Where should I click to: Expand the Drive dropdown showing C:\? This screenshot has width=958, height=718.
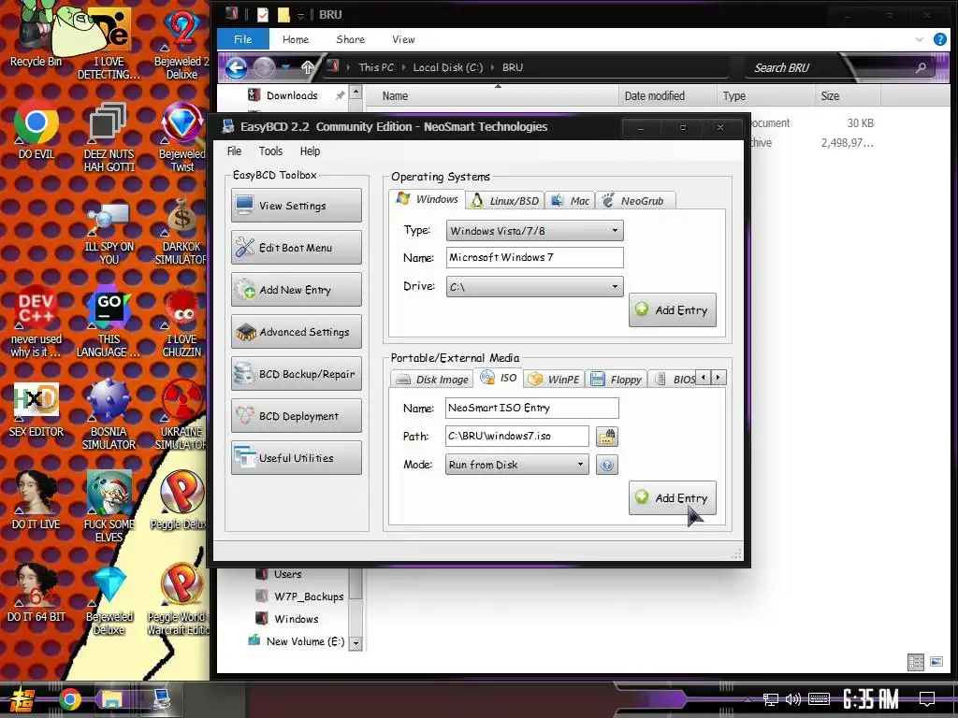(x=534, y=286)
